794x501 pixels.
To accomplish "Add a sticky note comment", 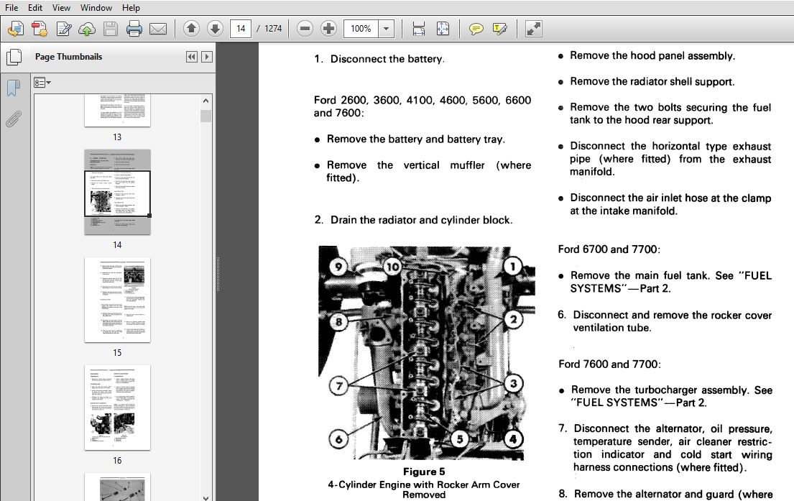I will 476,29.
